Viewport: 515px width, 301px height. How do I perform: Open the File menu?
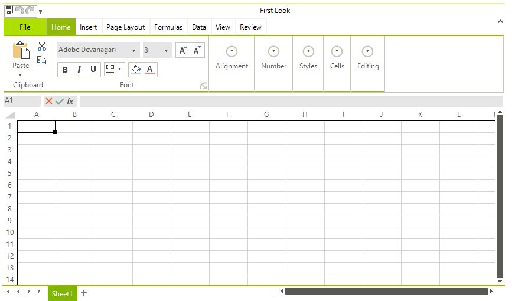(25, 27)
